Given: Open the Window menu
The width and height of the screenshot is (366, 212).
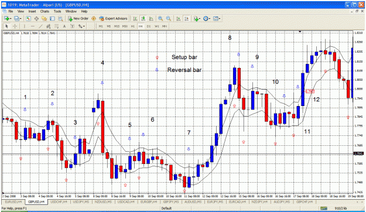Looking at the screenshot, I should (71, 11).
